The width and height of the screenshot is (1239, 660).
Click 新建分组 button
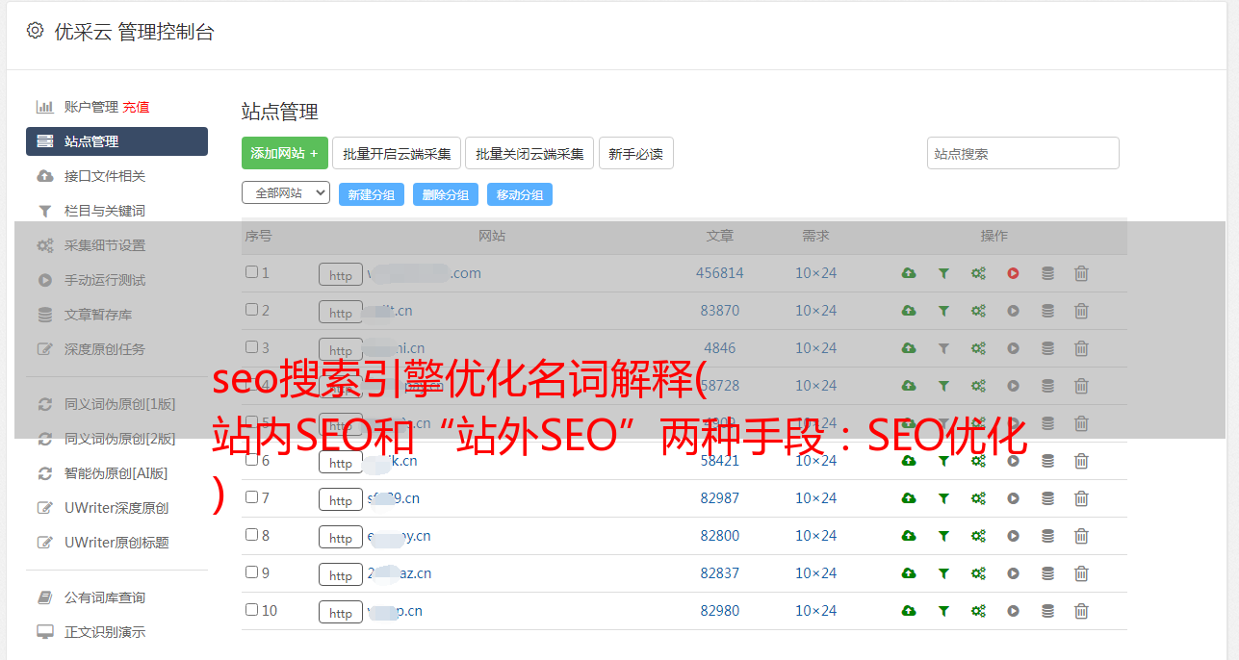pos(372,194)
